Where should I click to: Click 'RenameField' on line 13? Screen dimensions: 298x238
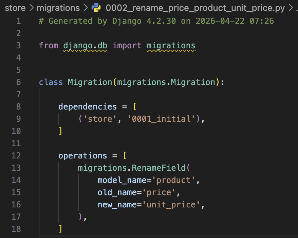tap(159, 168)
